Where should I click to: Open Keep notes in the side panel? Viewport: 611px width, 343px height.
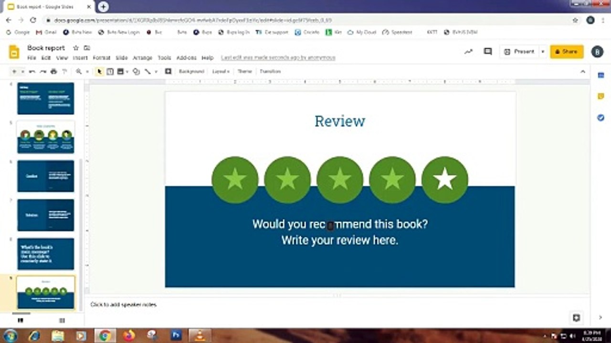coord(600,96)
